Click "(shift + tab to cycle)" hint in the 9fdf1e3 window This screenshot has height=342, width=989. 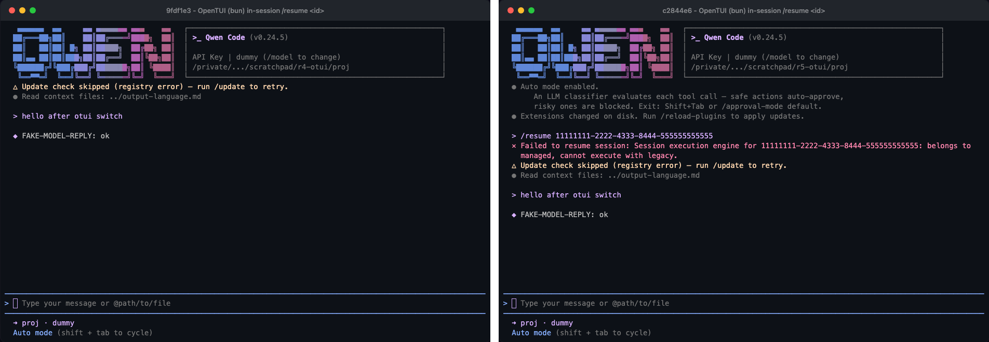[105, 333]
